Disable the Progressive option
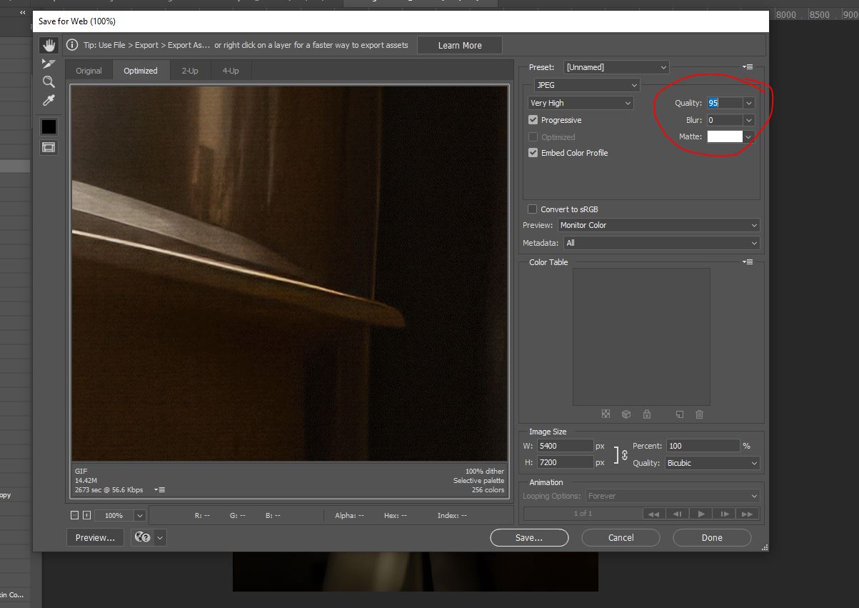 coord(533,120)
